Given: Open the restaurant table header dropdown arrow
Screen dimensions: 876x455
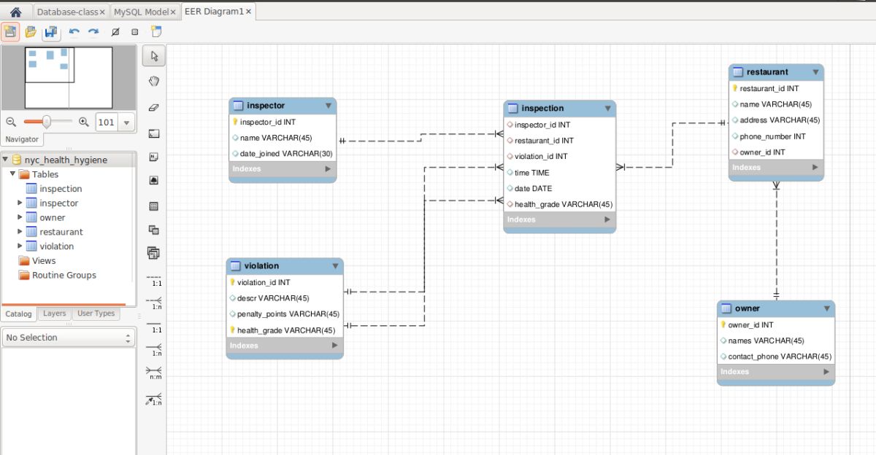Looking at the screenshot, I should tap(817, 71).
